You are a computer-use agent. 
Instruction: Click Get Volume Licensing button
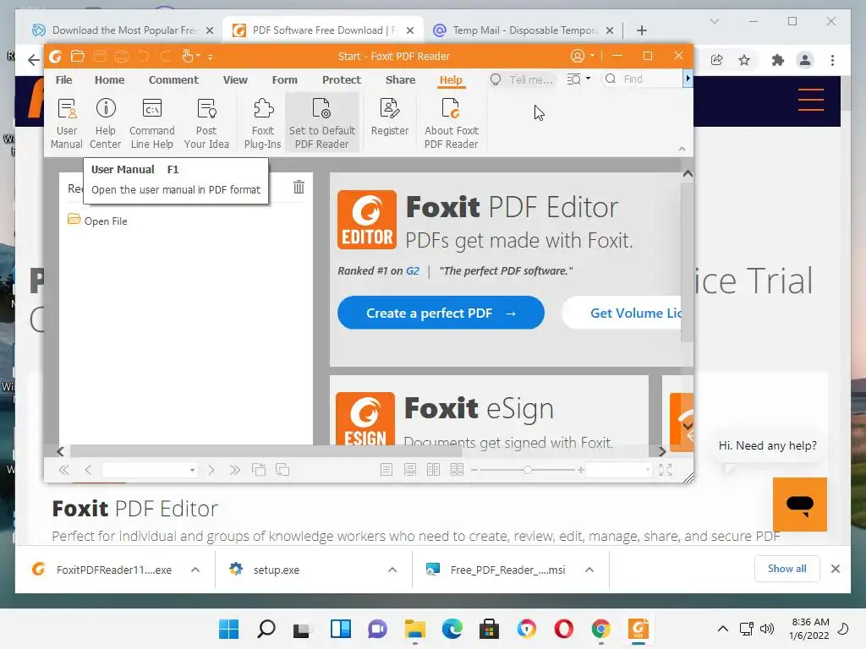pyautogui.click(x=622, y=313)
